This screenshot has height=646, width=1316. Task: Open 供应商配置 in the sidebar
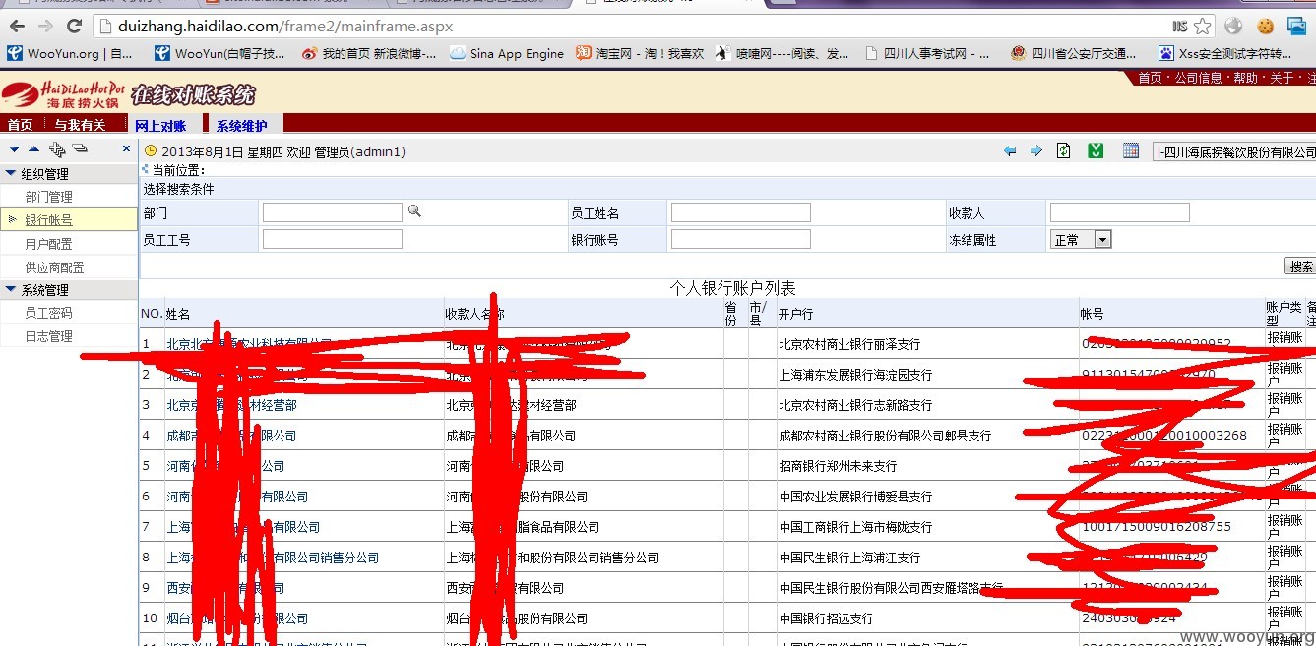tap(55, 267)
